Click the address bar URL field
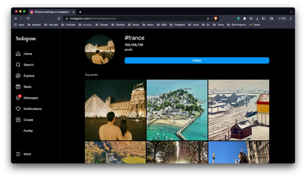The width and height of the screenshot is (306, 178). (135, 19)
